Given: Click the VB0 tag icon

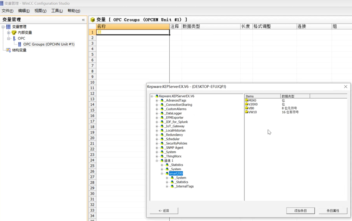Looking at the screenshot, I should 247,108.
